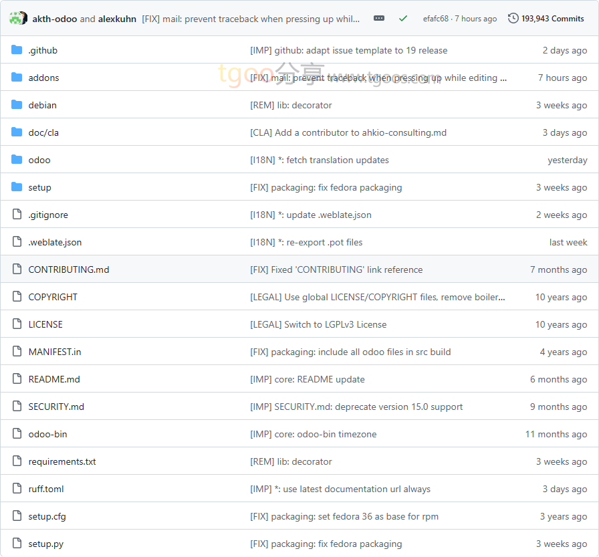This screenshot has width=599, height=557.
Task: Click the akth-odoo author avatar
Action: (17, 19)
